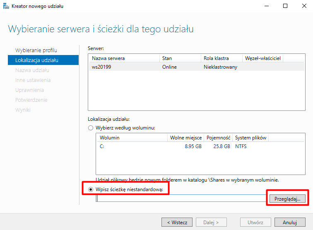Click the "Pojemność" column header
This screenshot has width=313, height=230.
point(218,138)
